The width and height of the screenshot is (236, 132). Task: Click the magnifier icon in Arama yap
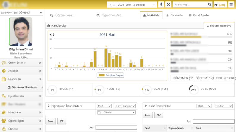(x=210, y=4)
